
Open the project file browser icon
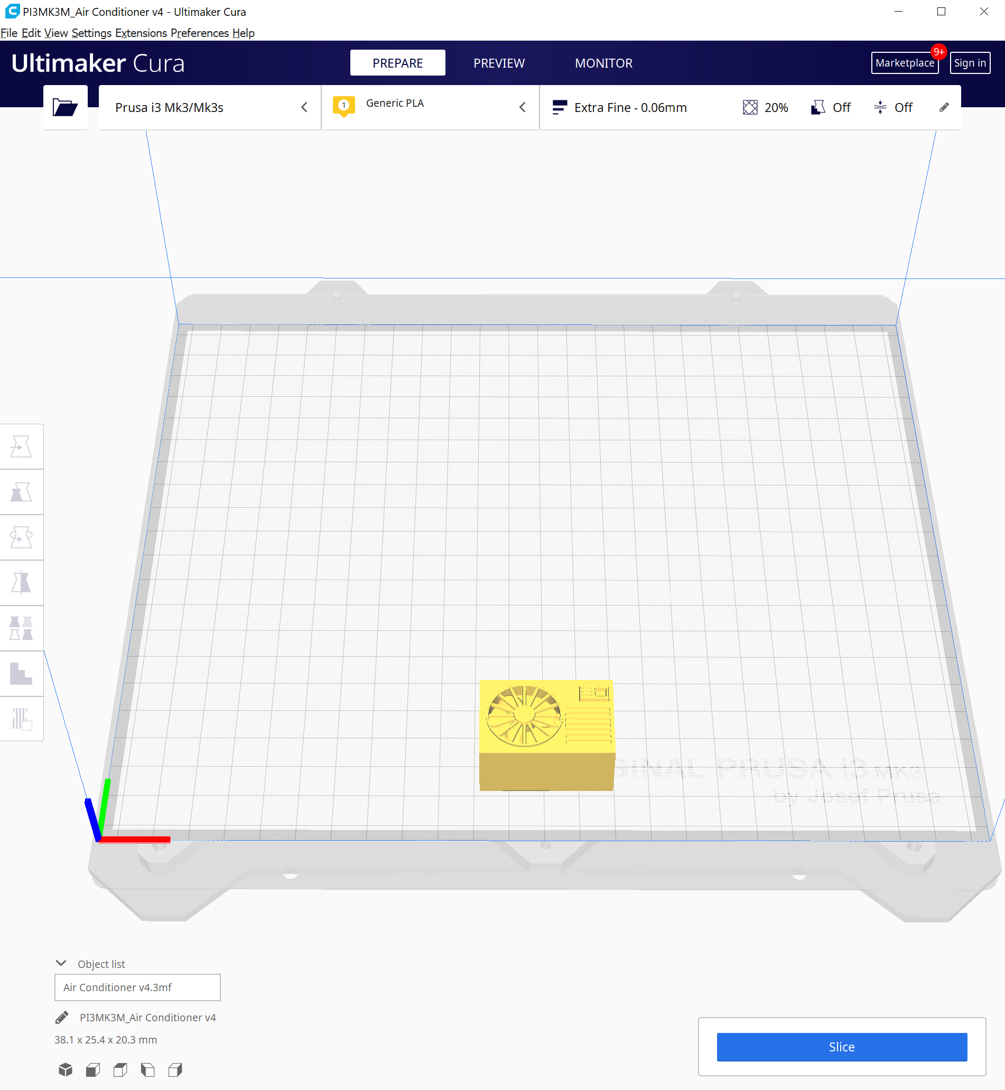click(66, 107)
